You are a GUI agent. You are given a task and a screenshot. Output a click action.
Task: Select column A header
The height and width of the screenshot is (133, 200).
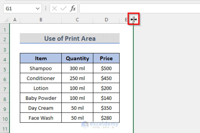click(x=15, y=20)
